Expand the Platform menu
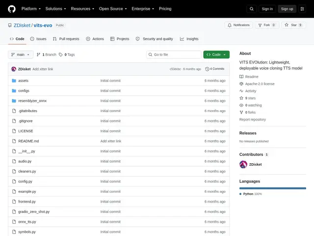The width and height of the screenshot is (314, 236). pyautogui.click(x=31, y=9)
